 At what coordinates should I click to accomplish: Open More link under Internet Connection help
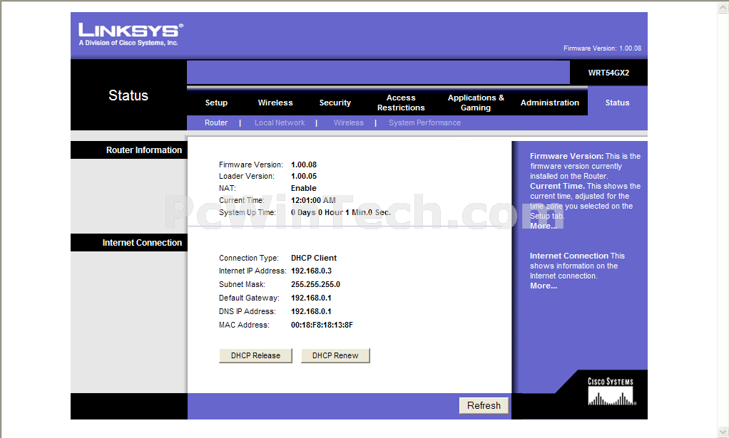click(x=543, y=286)
